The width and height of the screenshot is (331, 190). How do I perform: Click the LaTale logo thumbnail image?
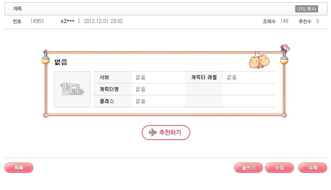pos(72,89)
